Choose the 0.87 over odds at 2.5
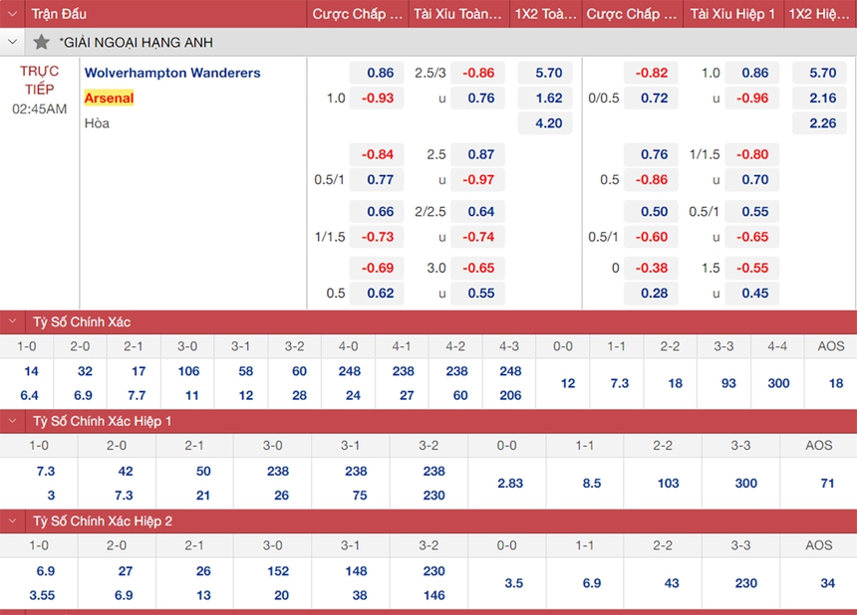Image resolution: width=857 pixels, height=615 pixels. [480, 154]
